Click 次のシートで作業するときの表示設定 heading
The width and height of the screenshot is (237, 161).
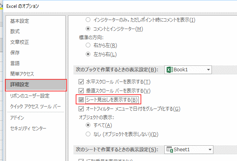coord(117,150)
